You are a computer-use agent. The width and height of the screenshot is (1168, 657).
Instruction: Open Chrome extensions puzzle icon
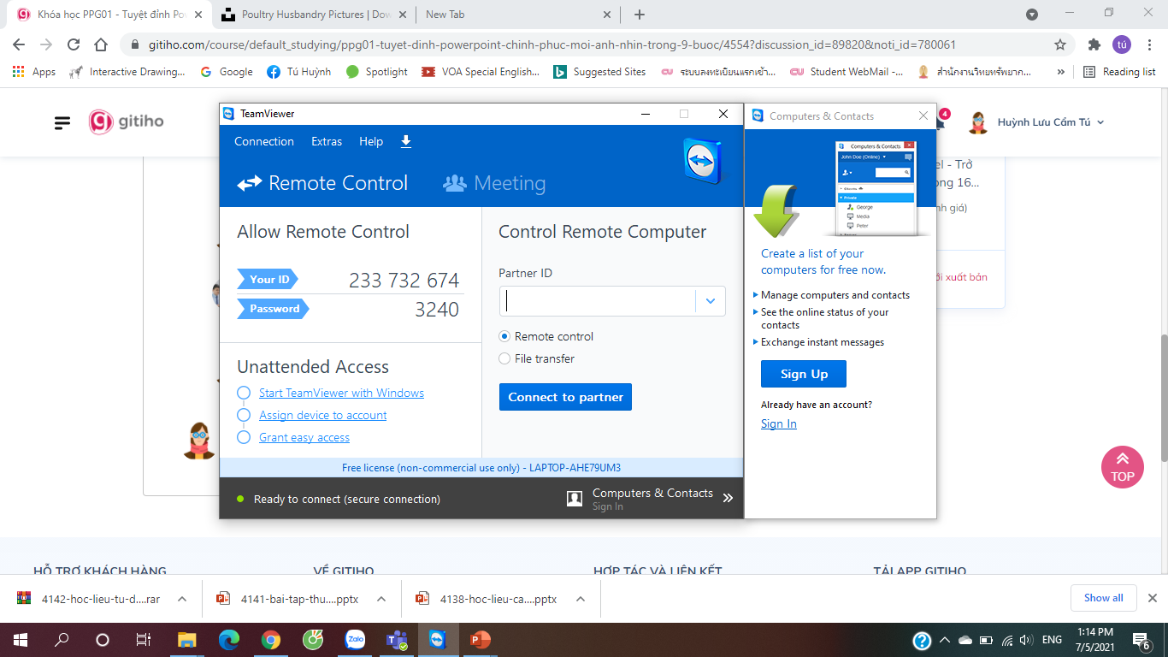coord(1094,44)
